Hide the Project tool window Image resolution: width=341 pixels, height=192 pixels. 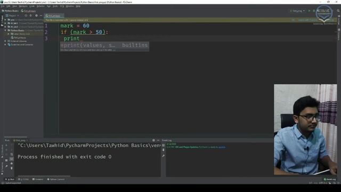(41, 15)
